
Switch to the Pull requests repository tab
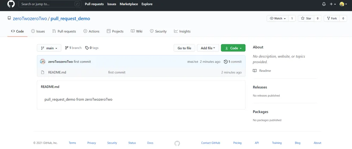(64, 31)
